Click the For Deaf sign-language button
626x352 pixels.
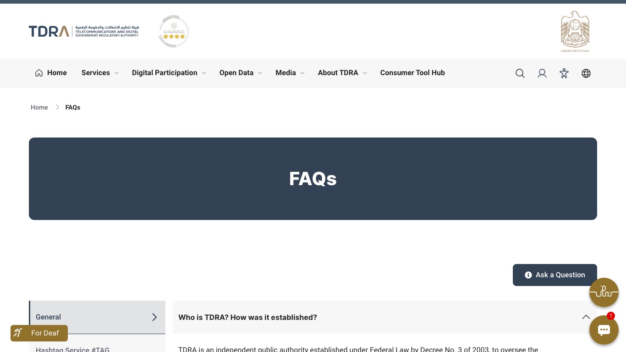[39, 333]
